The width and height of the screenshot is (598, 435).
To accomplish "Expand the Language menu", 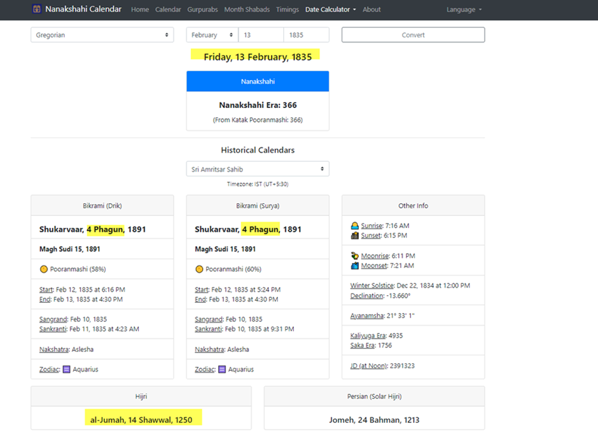I will click(464, 10).
